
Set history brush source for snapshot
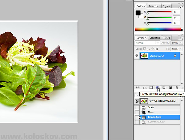point(137,101)
